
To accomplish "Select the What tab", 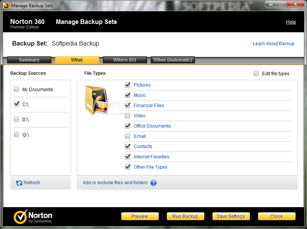I will (77, 60).
